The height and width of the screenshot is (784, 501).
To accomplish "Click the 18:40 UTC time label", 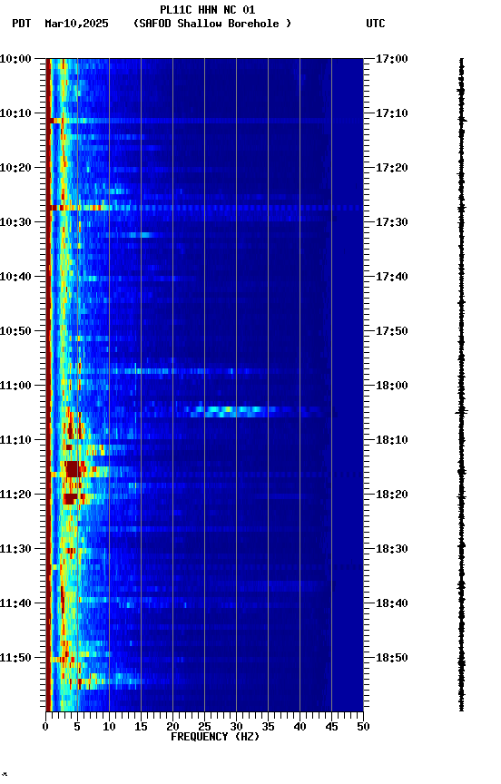I will 392,604.
